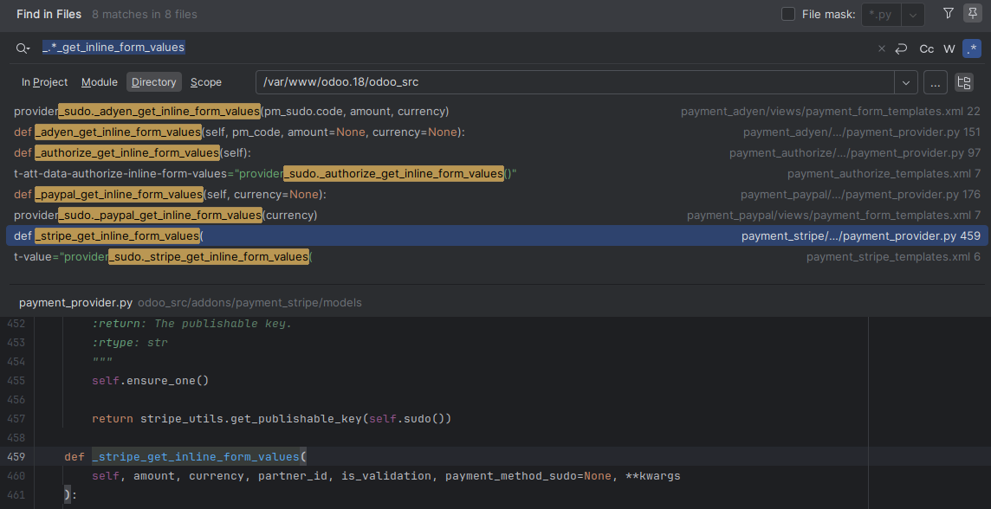Toggle the pin window icon

pos(973,13)
